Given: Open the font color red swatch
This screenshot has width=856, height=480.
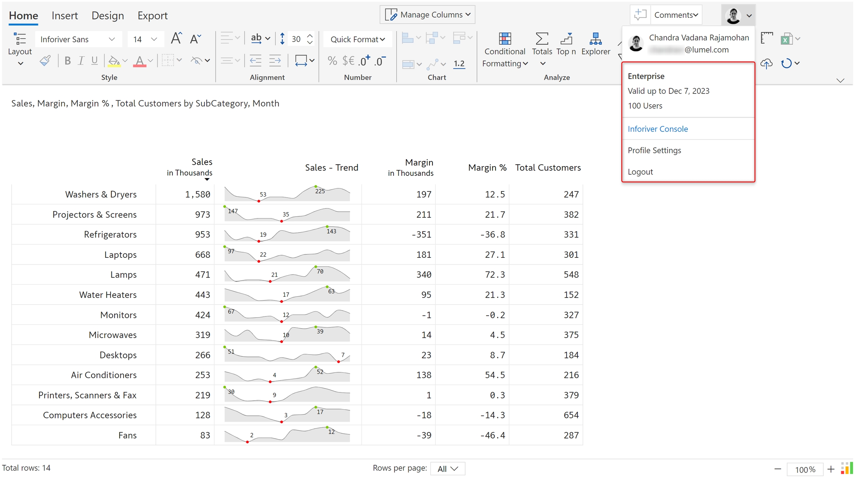Looking at the screenshot, I should 139,61.
